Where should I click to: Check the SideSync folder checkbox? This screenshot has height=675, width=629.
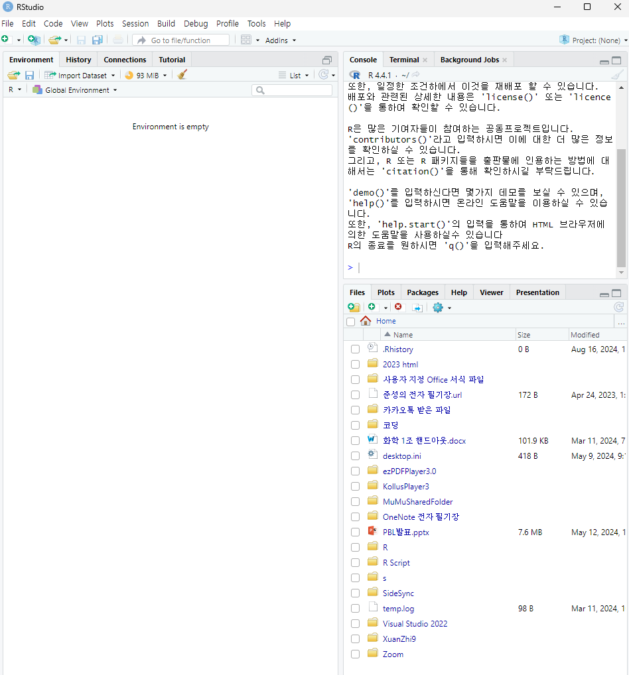(x=355, y=593)
